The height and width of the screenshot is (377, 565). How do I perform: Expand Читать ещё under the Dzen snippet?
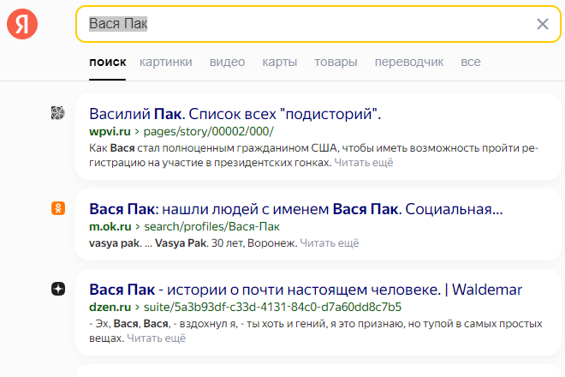pos(156,338)
